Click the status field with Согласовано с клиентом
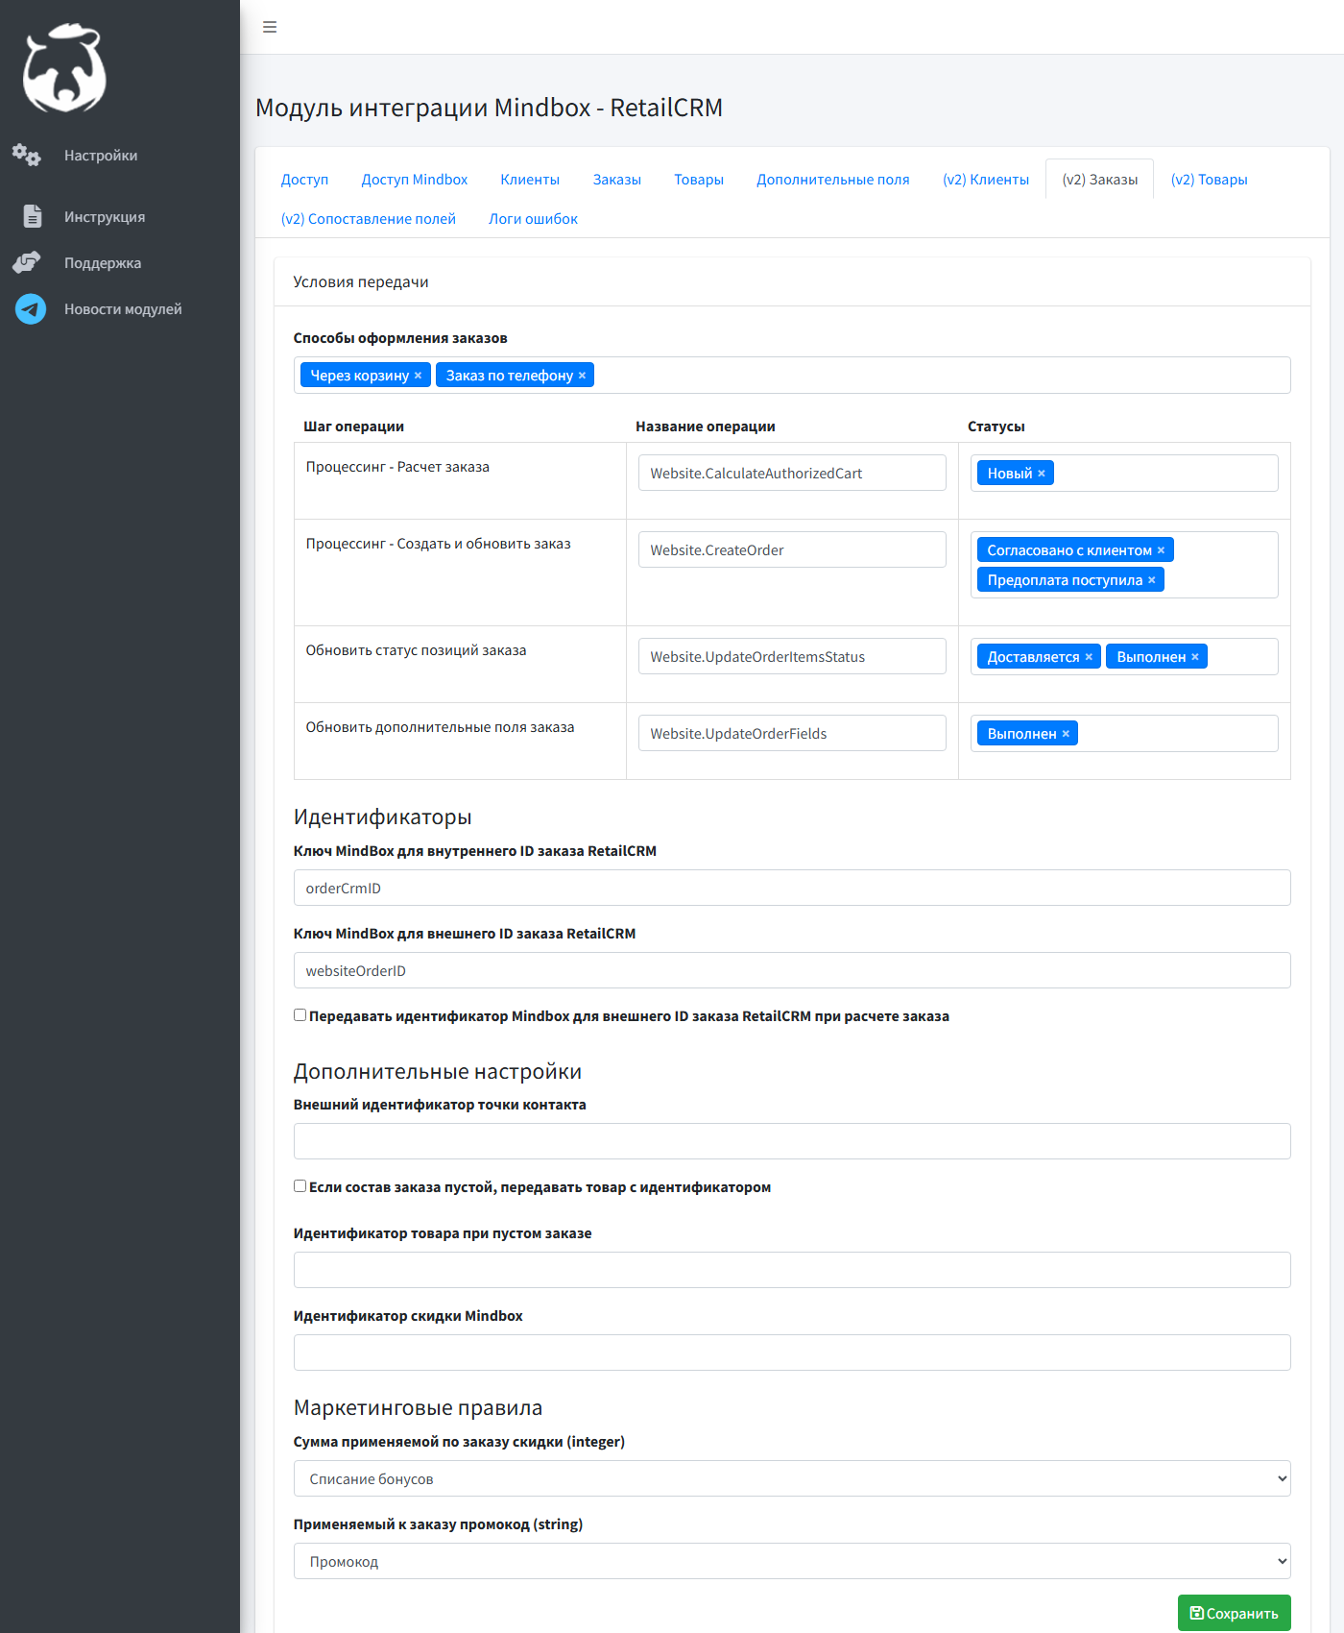The width and height of the screenshot is (1344, 1633). coord(1124,565)
